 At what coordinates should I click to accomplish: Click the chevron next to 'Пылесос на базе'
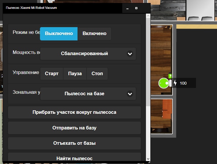(x=130, y=94)
